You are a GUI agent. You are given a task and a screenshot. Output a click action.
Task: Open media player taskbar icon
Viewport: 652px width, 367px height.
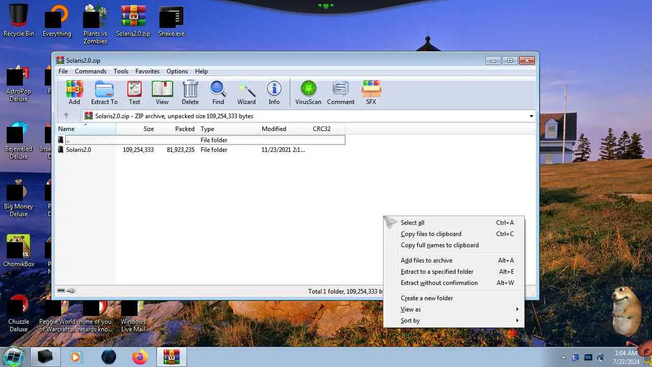click(75, 357)
